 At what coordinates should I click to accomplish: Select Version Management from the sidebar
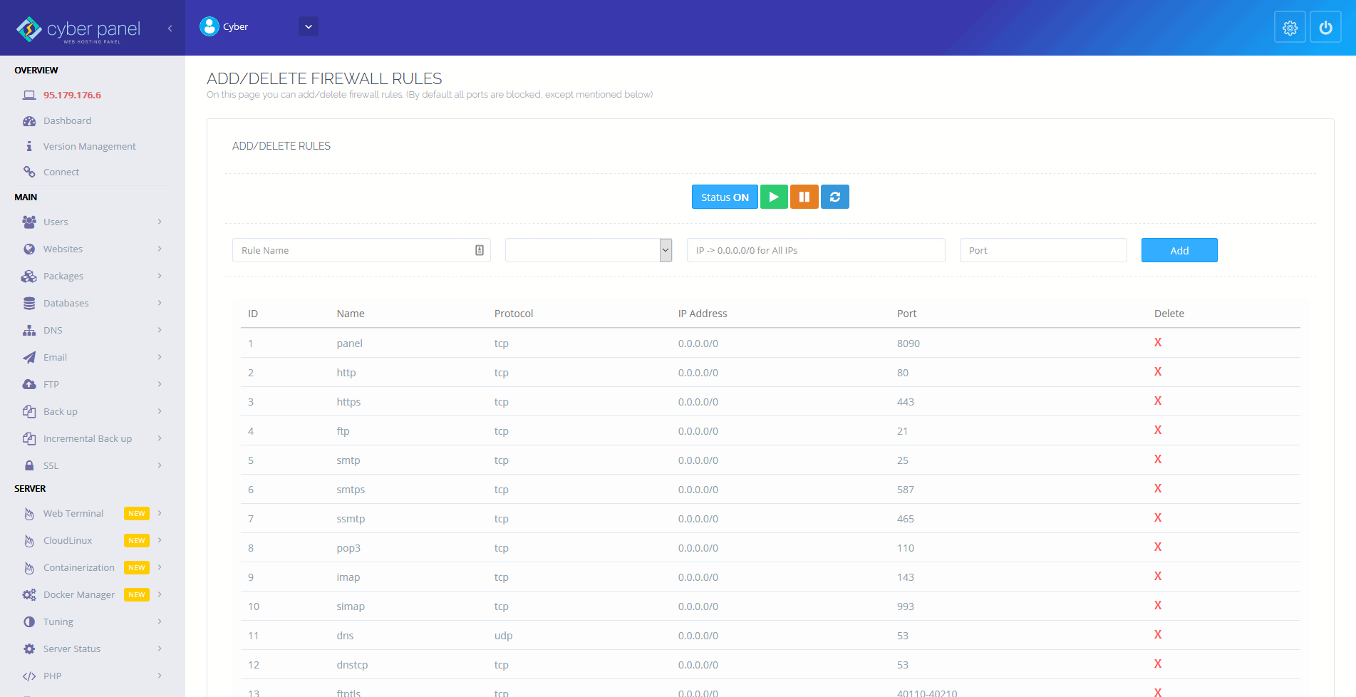(x=90, y=146)
